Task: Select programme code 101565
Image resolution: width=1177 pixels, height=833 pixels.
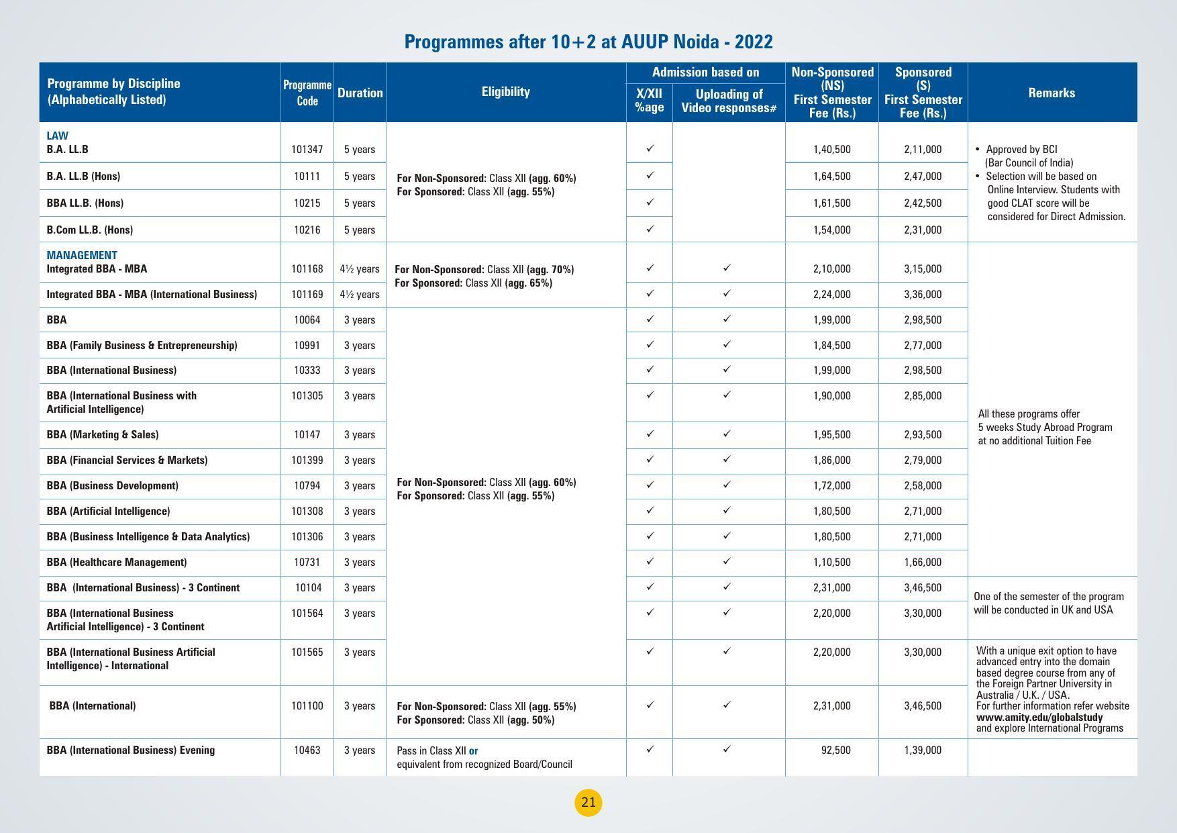Action: [307, 652]
